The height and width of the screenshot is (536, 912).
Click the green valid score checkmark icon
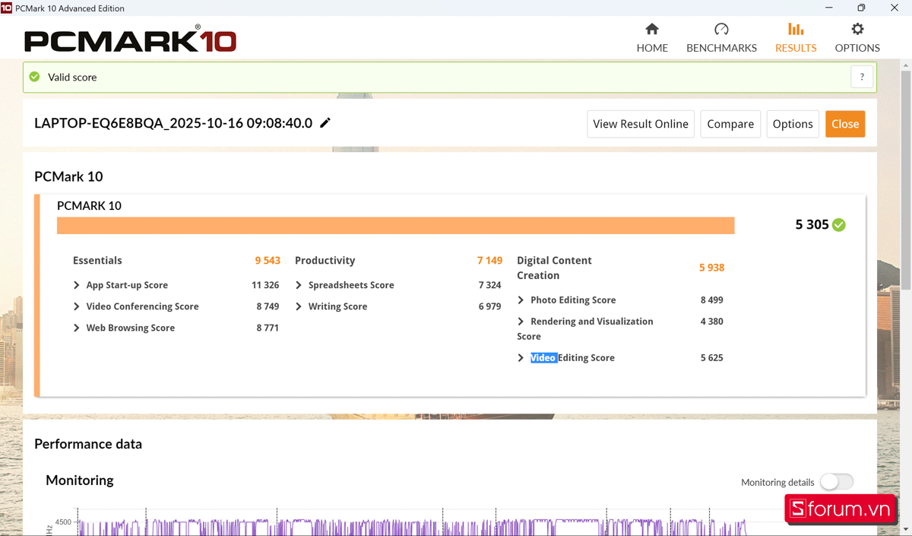click(34, 77)
